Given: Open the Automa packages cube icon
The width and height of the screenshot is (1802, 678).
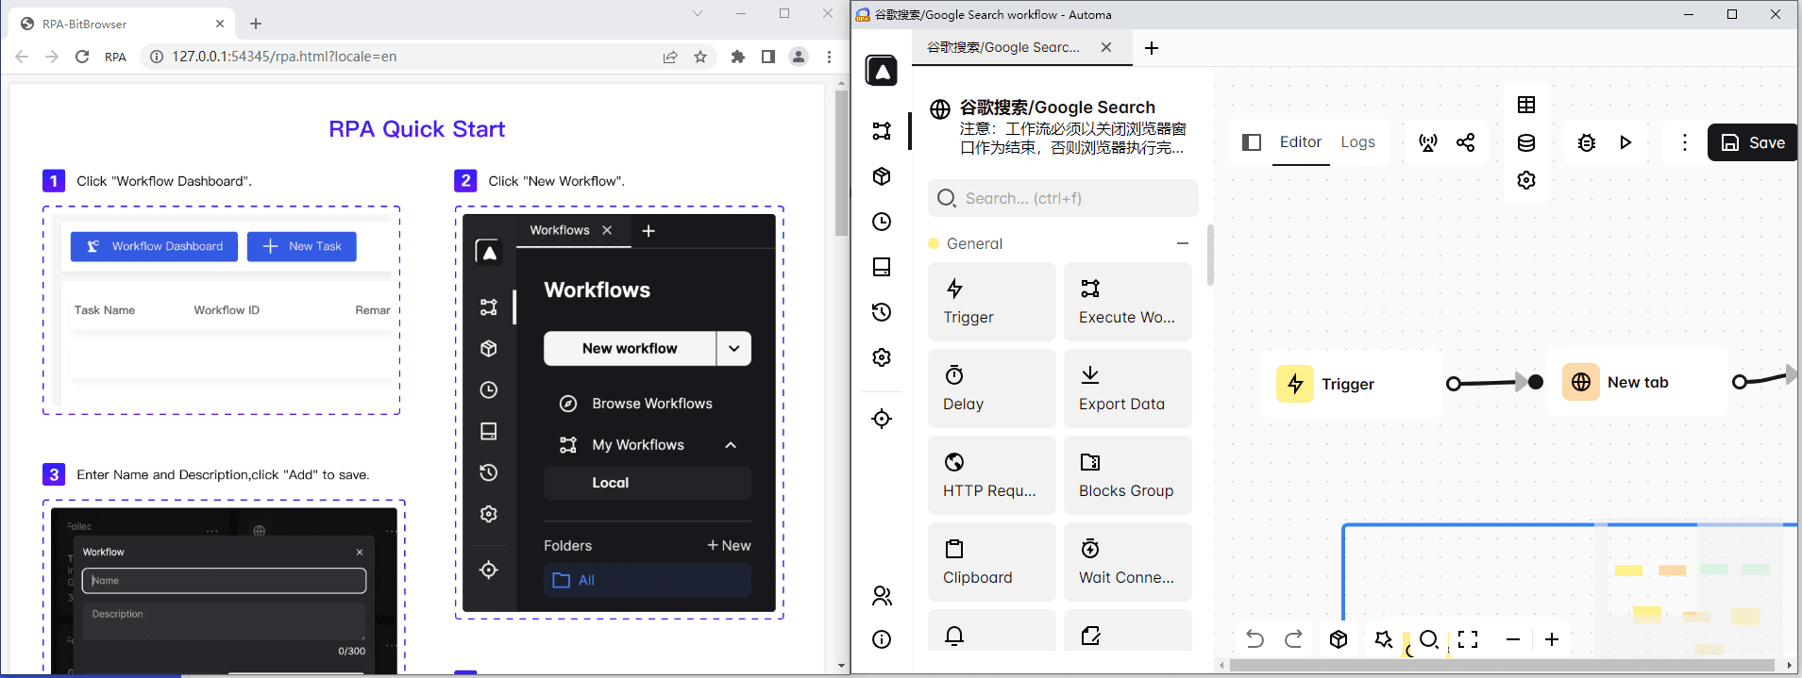Looking at the screenshot, I should [882, 176].
